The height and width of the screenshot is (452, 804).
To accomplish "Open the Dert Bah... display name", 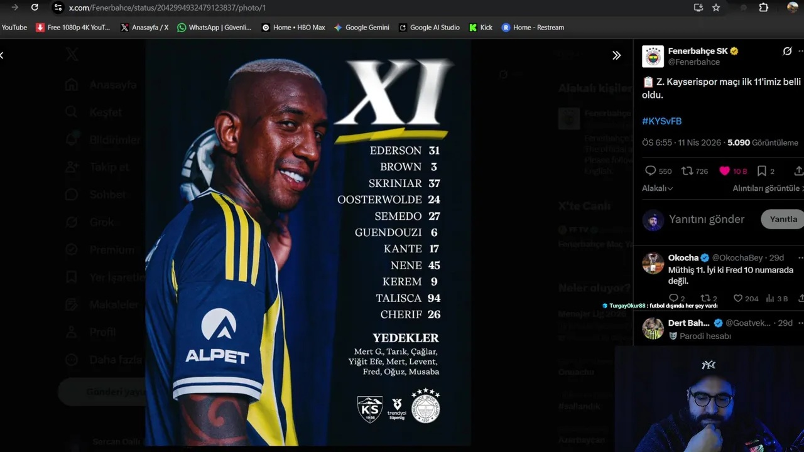I will click(689, 323).
